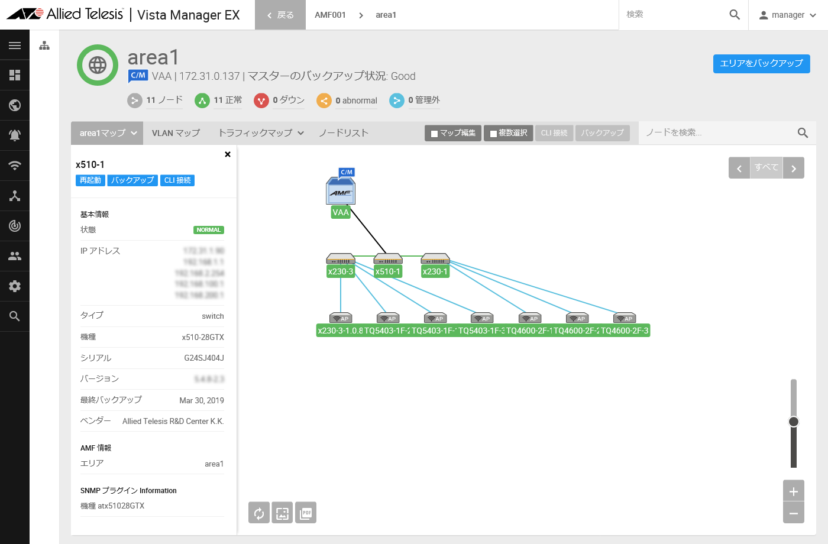Viewport: 828px width, 544px height.
Task: Open the wireless Wi-Fi icon in sidebar
Action: click(x=15, y=166)
